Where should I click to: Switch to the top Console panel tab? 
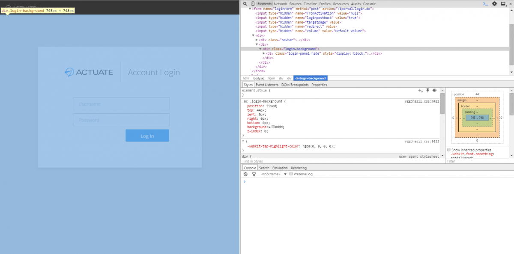tap(369, 3)
